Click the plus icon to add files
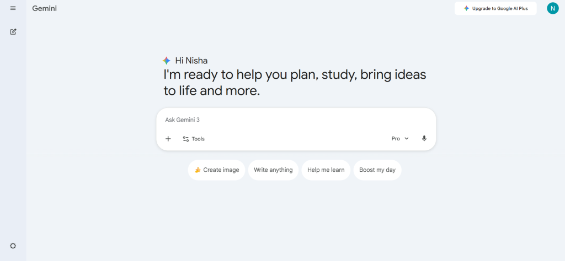 tap(168, 139)
